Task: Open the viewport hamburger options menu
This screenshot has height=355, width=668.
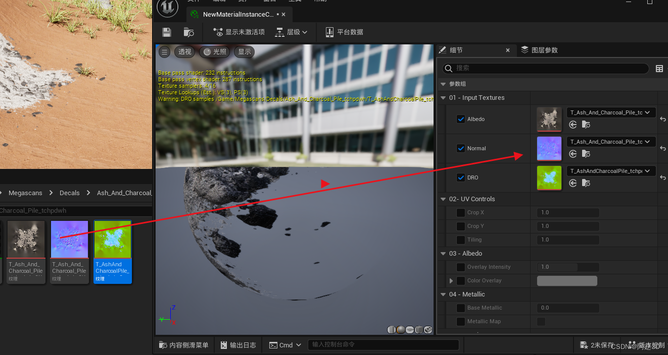Action: [x=164, y=51]
